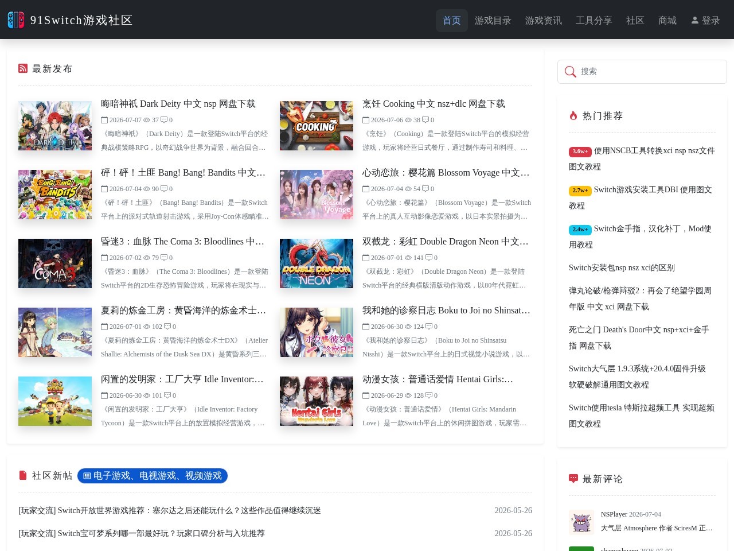Open 动漫女孩：普通话爱情 title link
This screenshot has height=551, width=734.
438,379
